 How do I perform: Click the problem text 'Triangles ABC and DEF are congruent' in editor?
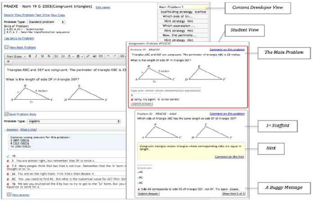(37, 70)
